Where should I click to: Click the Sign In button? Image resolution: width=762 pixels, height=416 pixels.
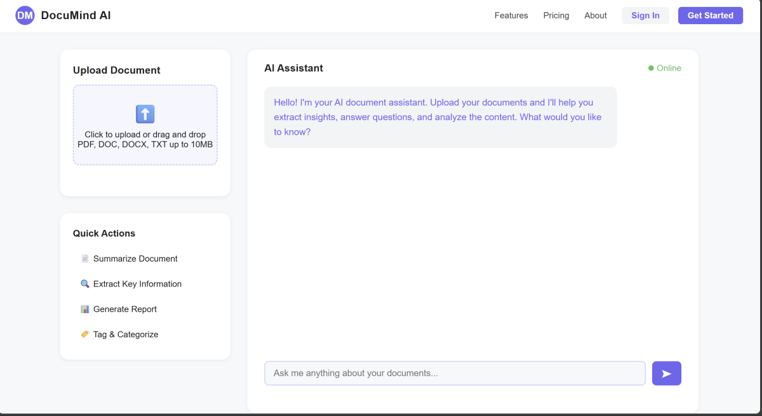[x=645, y=15]
